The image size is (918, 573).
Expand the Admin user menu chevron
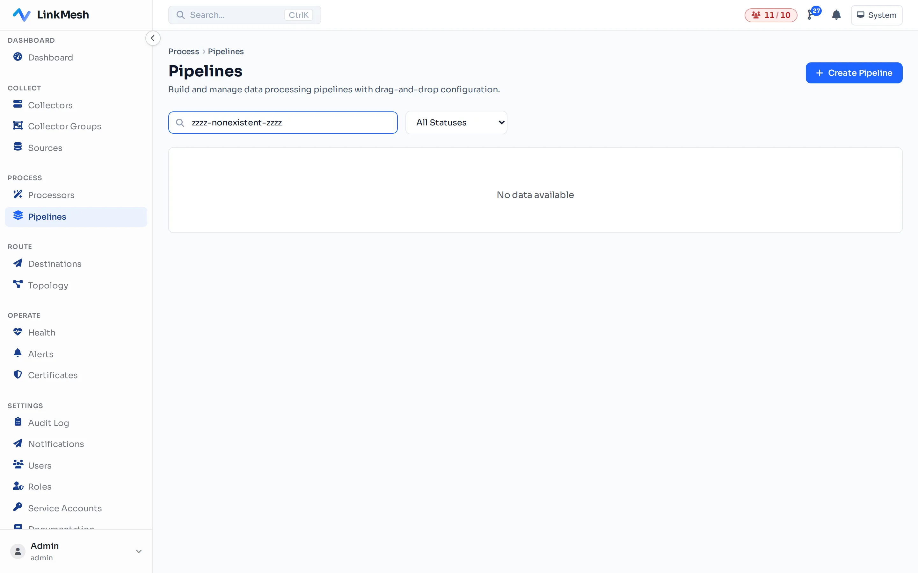pyautogui.click(x=139, y=551)
